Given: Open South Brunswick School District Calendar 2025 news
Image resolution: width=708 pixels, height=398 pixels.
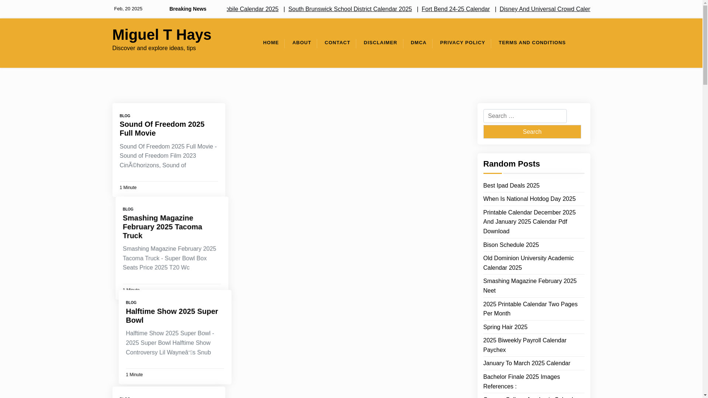Looking at the screenshot, I should click(350, 9).
